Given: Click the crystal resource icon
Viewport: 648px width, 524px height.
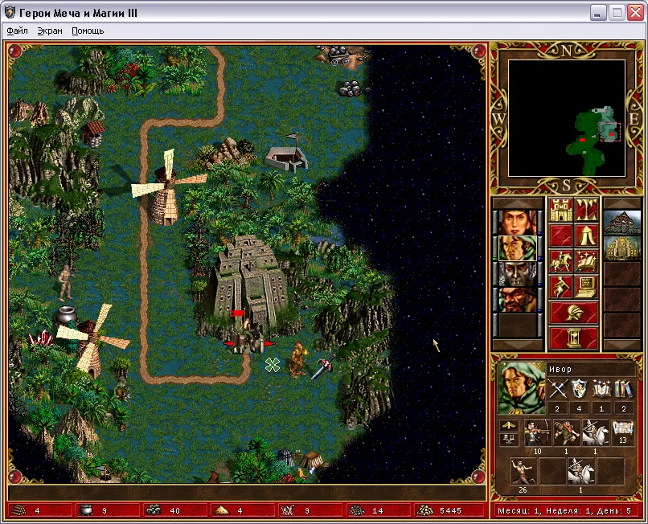Looking at the screenshot, I should click(288, 511).
